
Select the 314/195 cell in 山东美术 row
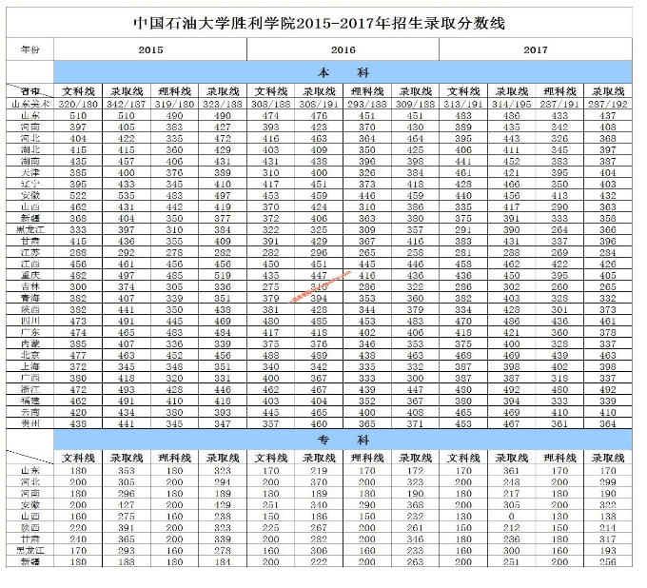512,104
